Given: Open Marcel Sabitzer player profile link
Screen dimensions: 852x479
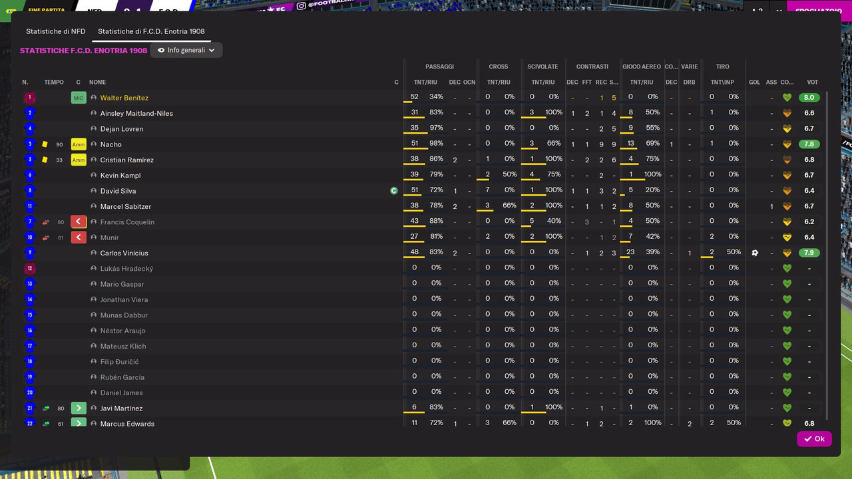Looking at the screenshot, I should click(126, 206).
